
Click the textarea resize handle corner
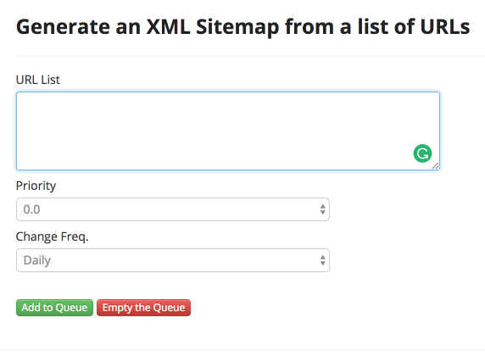[x=436, y=166]
